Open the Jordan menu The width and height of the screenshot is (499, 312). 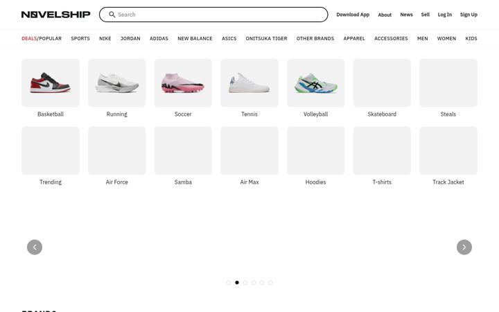click(130, 39)
